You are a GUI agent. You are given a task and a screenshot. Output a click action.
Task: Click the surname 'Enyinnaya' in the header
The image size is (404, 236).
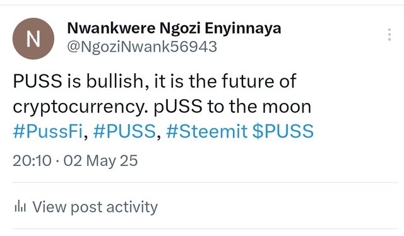click(x=243, y=28)
